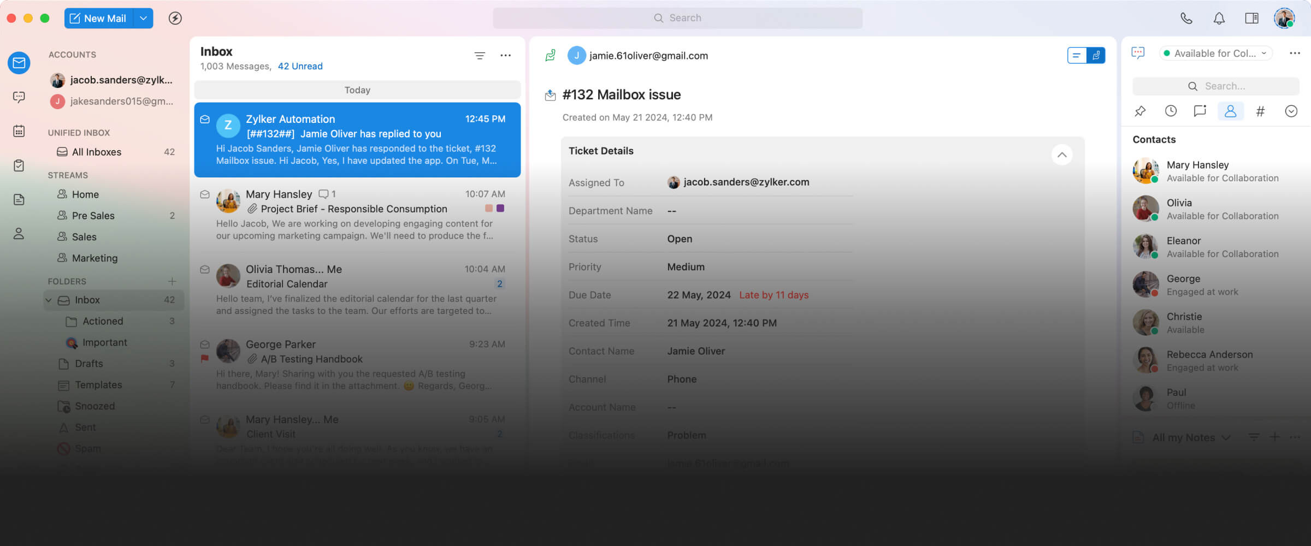Collapse the Ticket Details section
Image resolution: width=1311 pixels, height=546 pixels.
[1062, 155]
